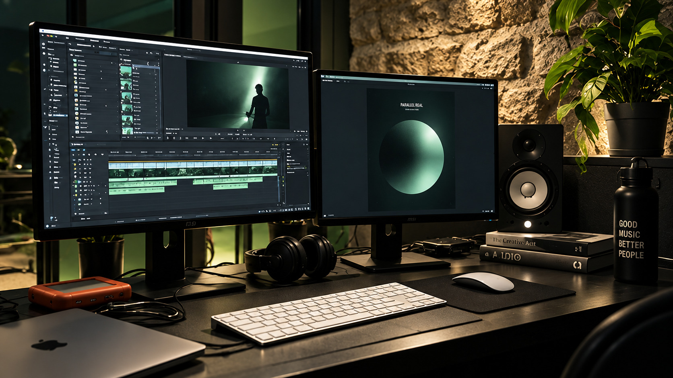The image size is (673, 378).
Task: Click the silhouette frame in the program viewer
Action: click(237, 95)
